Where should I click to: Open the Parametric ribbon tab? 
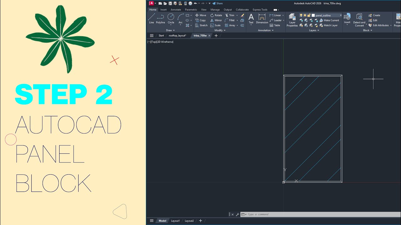point(191,10)
